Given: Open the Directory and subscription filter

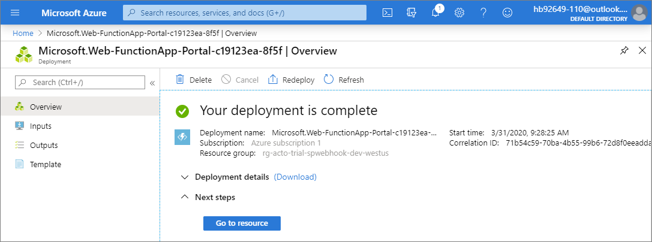Looking at the screenshot, I should [x=411, y=13].
